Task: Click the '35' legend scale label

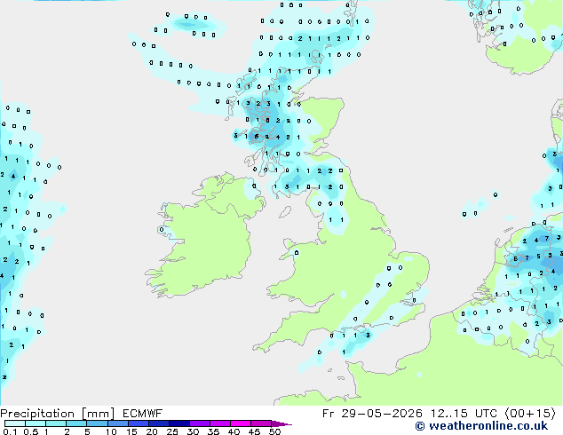Action: point(213,431)
